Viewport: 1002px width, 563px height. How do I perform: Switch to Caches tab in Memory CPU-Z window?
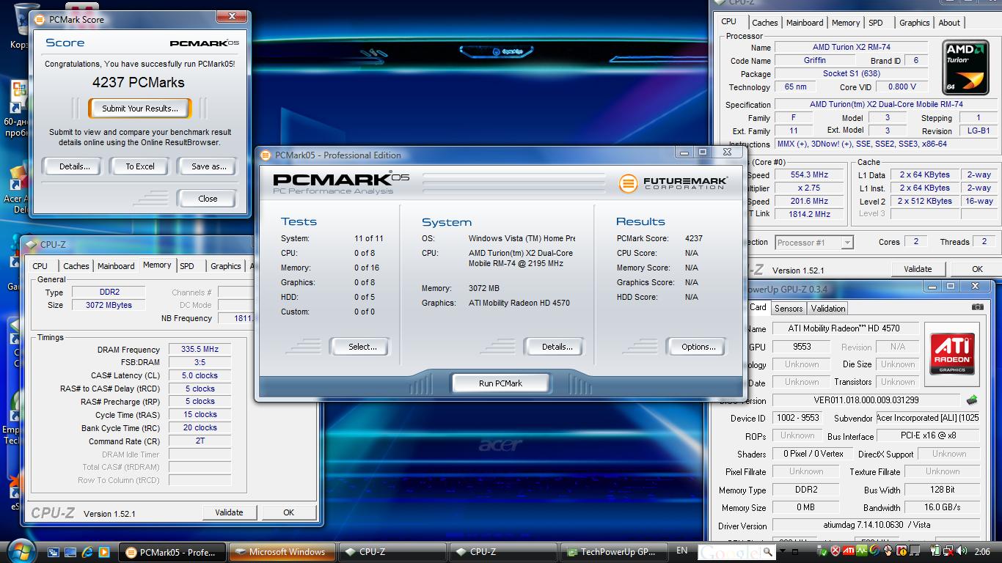(76, 266)
